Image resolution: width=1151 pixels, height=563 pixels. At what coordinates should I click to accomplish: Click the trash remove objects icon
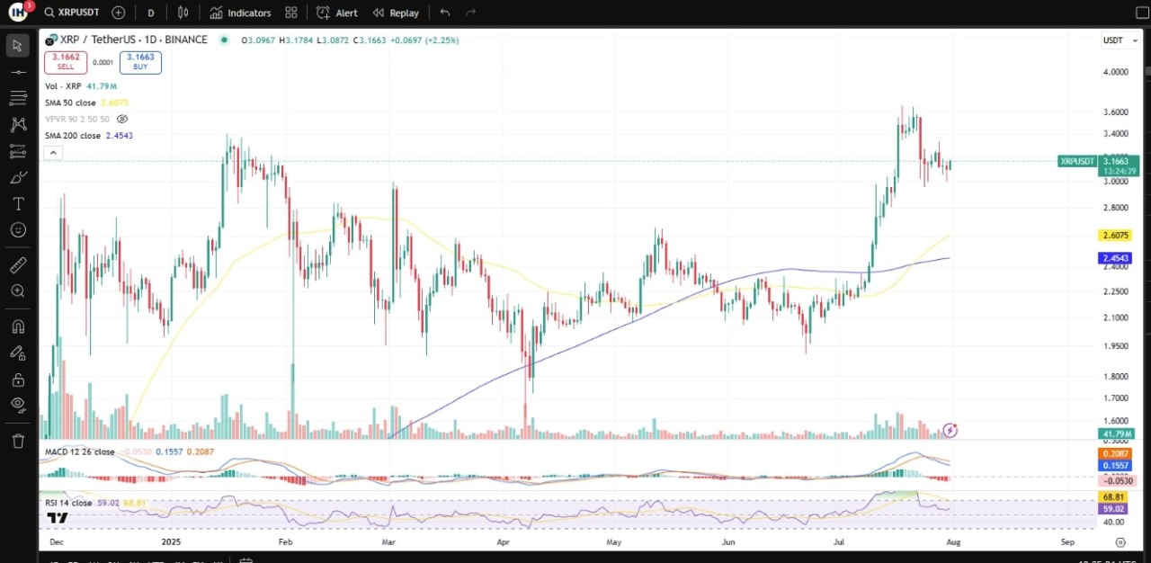click(x=18, y=441)
